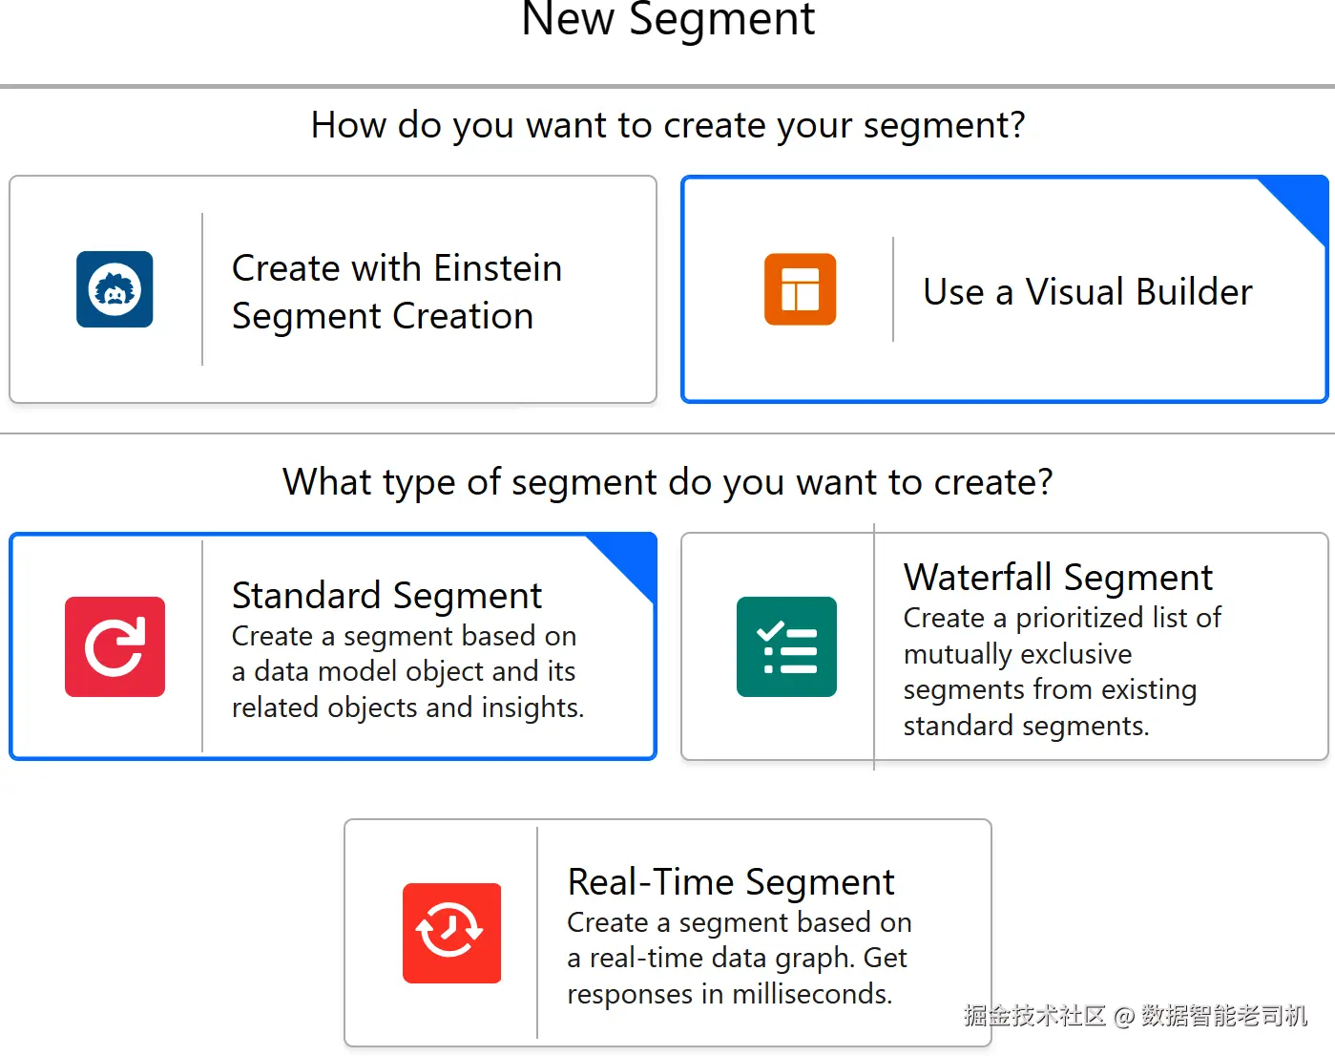Click the orange Visual Builder layout icon
This screenshot has width=1335, height=1056.
(800, 289)
